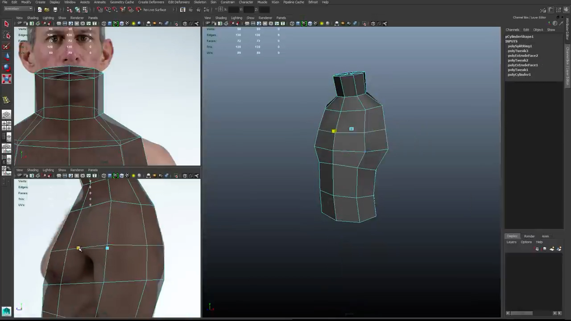The image size is (571, 321).
Task: Toggle textured display in perspective panel
Action: click(x=316, y=24)
